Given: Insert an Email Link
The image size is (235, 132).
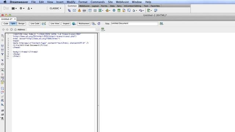Looking at the screenshot, I should click(74, 11).
